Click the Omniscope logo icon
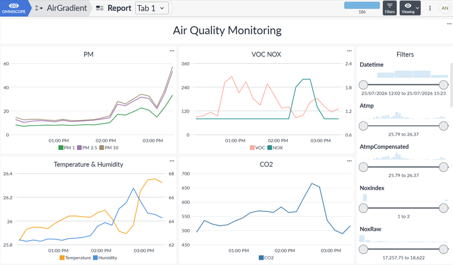Screen dimensions: 453x265 point(14,8)
